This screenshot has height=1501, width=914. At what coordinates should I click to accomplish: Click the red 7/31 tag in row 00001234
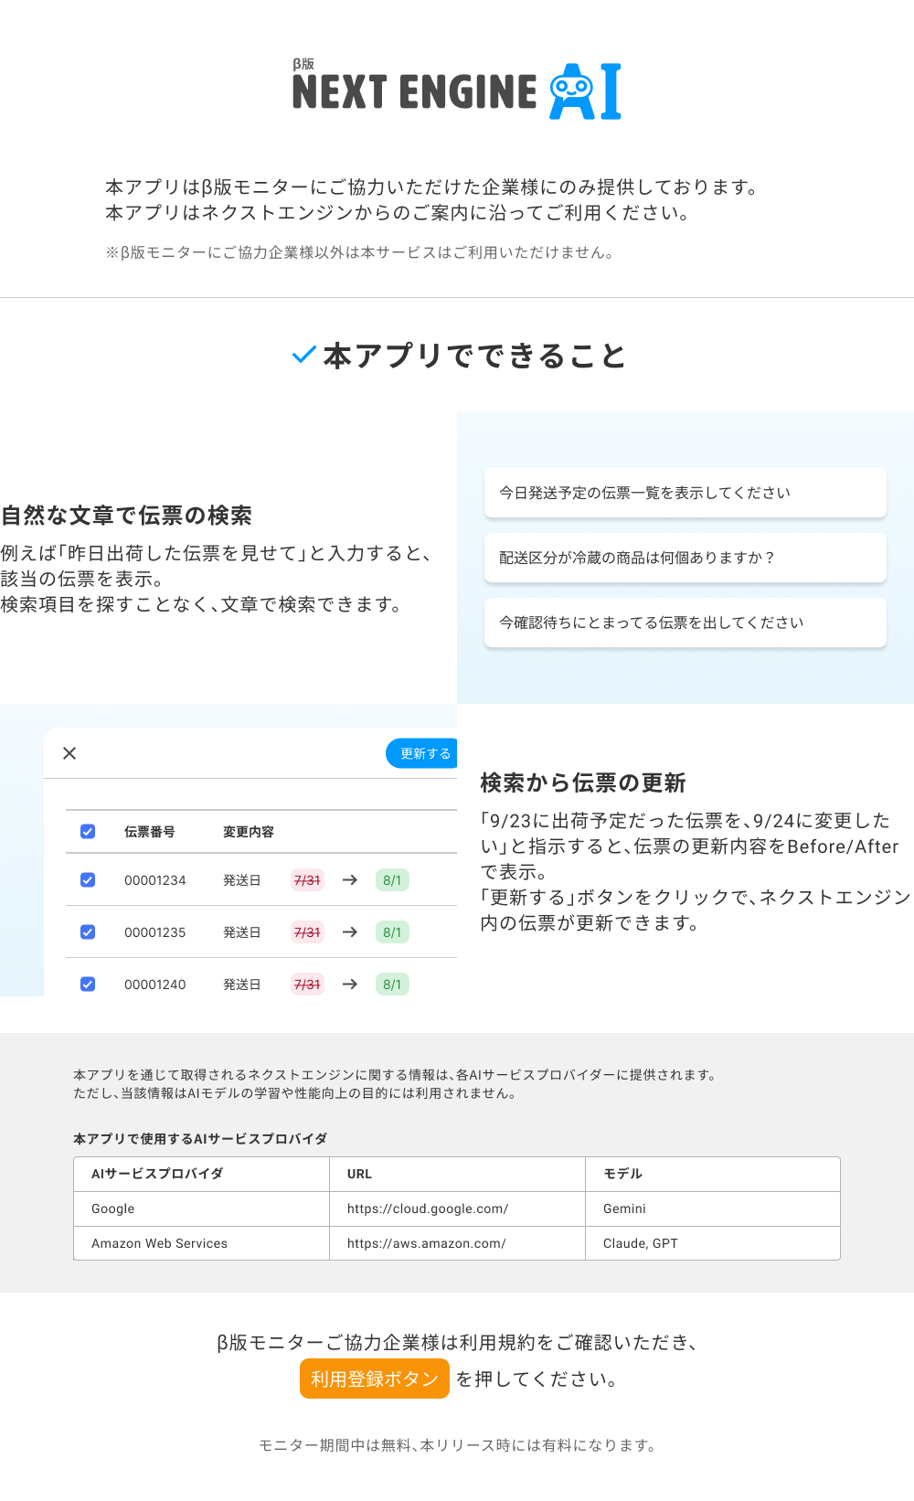click(307, 880)
